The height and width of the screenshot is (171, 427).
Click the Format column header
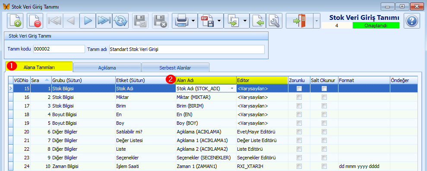point(364,80)
